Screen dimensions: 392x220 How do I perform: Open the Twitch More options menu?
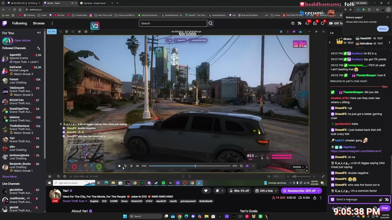click(x=52, y=23)
